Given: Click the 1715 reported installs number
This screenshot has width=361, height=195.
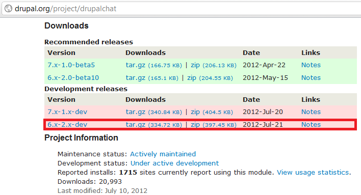Looking at the screenshot, I should [x=128, y=173].
